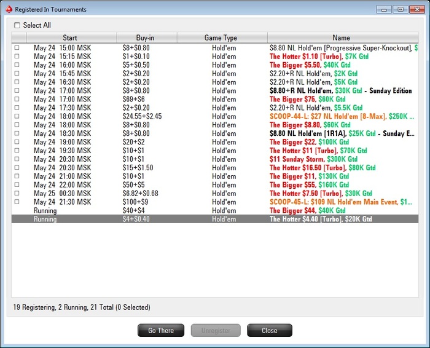Click the $69+$6 buy-in cell

(133, 99)
